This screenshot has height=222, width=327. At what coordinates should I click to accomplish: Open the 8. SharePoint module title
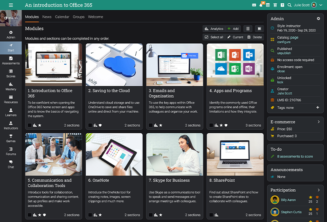click(x=222, y=180)
